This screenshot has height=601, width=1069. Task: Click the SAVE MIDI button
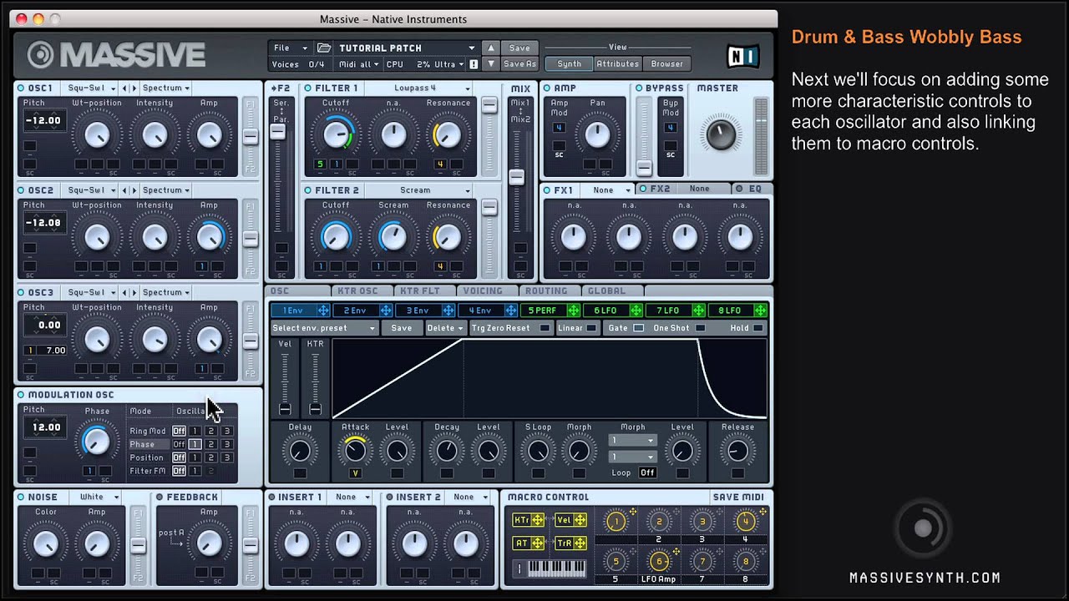pyautogui.click(x=738, y=497)
